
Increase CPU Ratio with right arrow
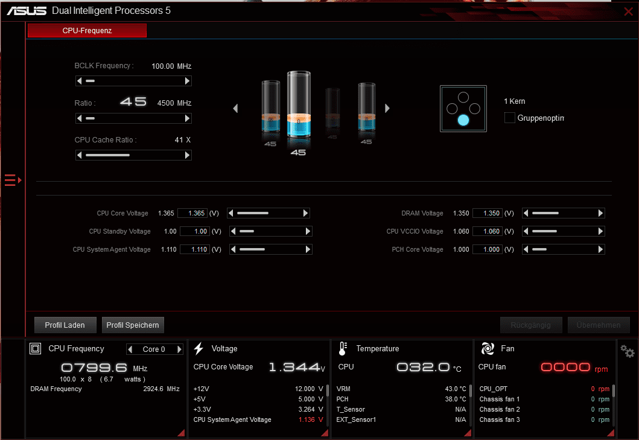pos(187,118)
